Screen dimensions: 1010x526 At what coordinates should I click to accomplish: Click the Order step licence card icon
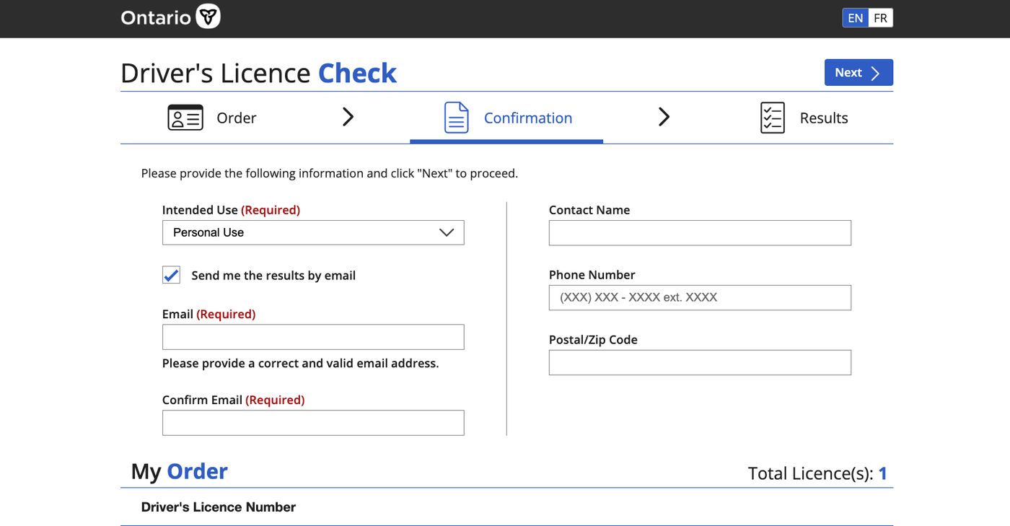tap(185, 118)
